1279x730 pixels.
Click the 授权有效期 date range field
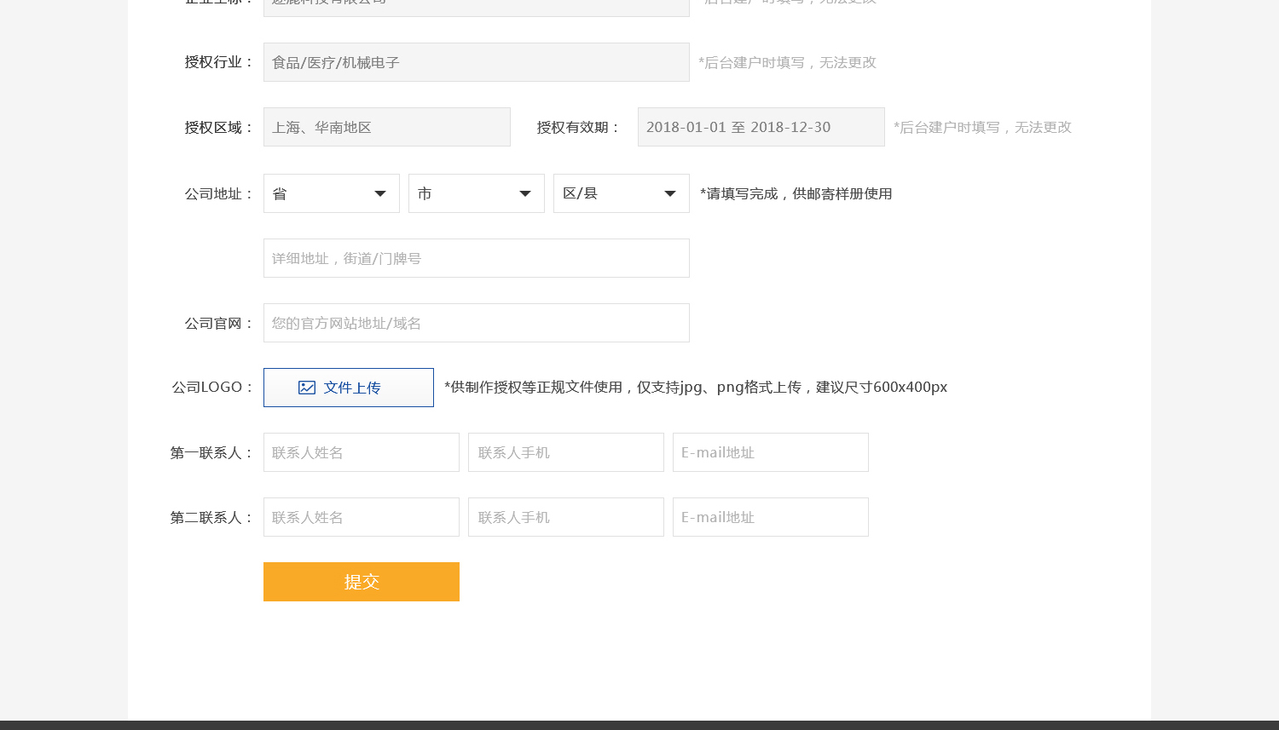pos(761,127)
